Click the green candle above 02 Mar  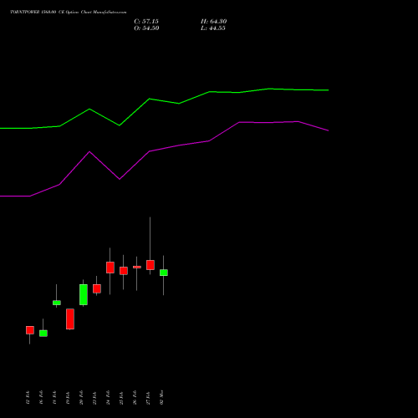coord(164,273)
